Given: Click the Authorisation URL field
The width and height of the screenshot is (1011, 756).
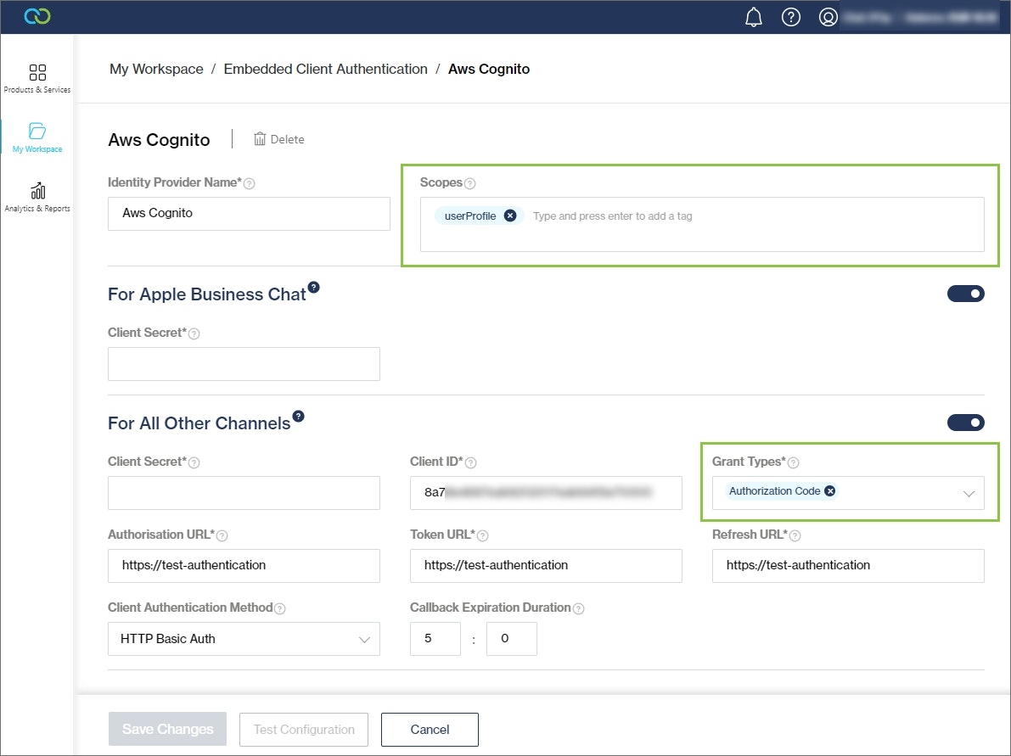Looking at the screenshot, I should [x=244, y=566].
